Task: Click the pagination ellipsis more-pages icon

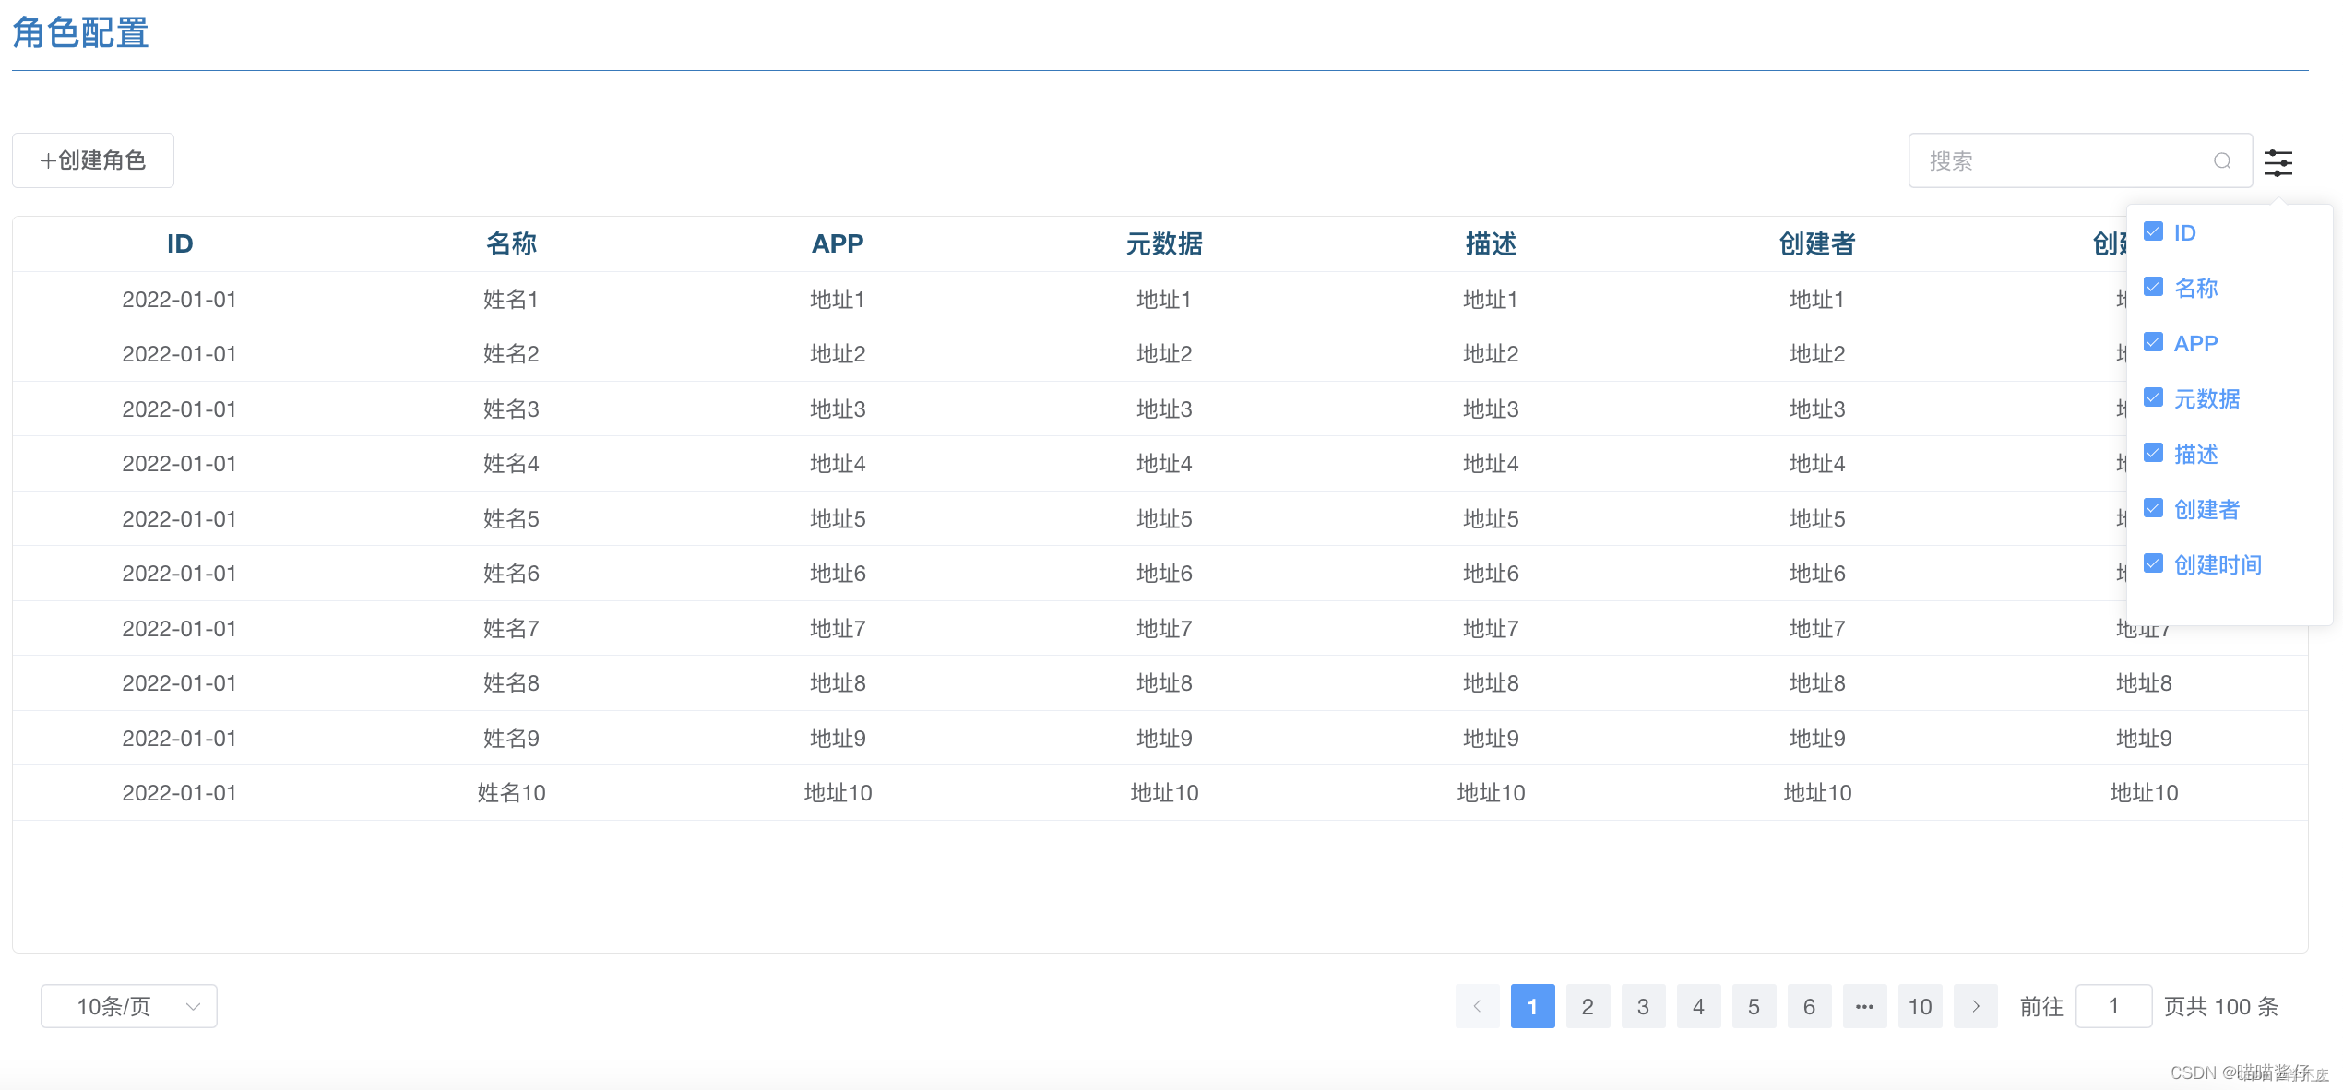Action: pyautogui.click(x=1864, y=1006)
